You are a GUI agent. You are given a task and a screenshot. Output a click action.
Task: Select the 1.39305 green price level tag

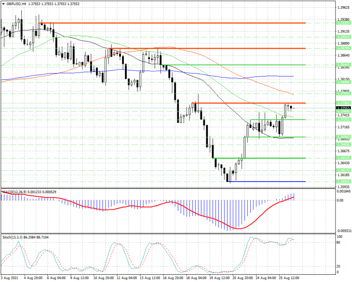pos(343,23)
